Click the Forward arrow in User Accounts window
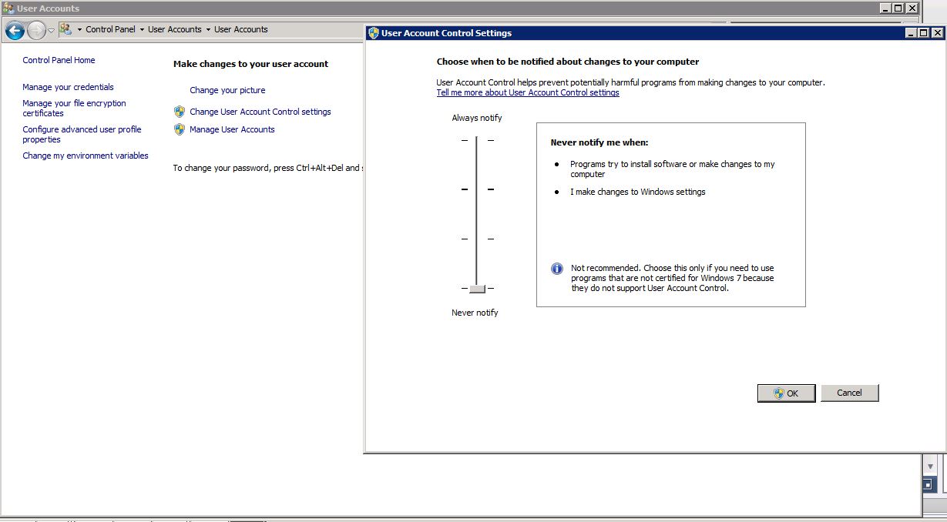Viewport: 947px width, 522px height. 36,30
